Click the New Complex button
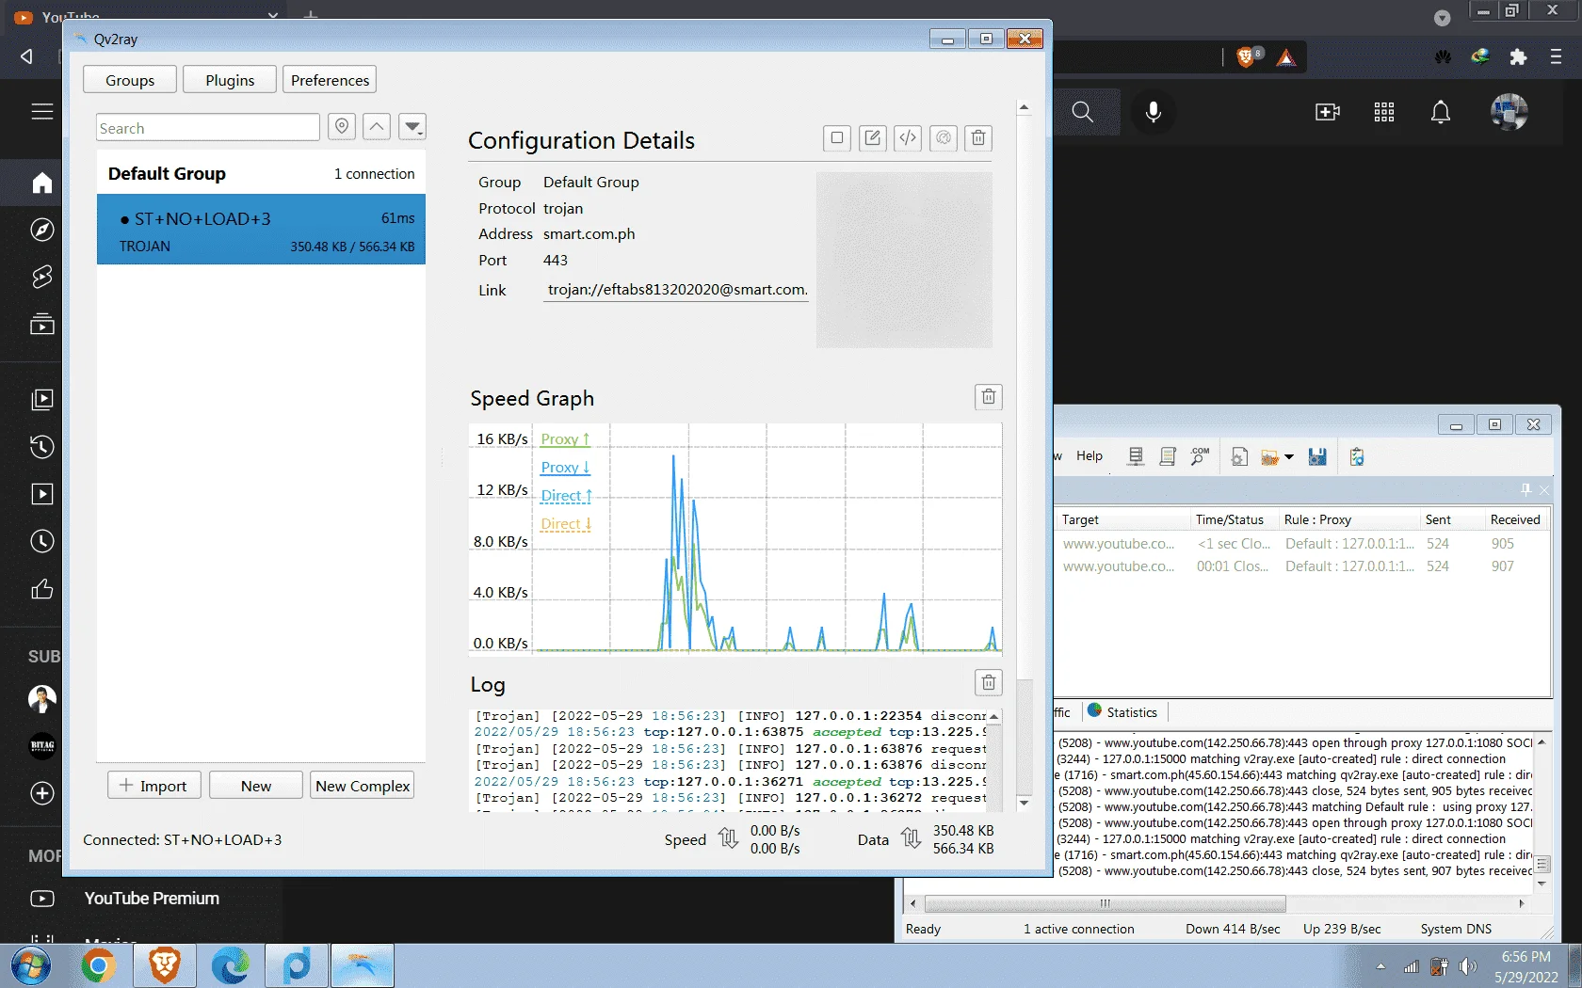 click(x=363, y=786)
